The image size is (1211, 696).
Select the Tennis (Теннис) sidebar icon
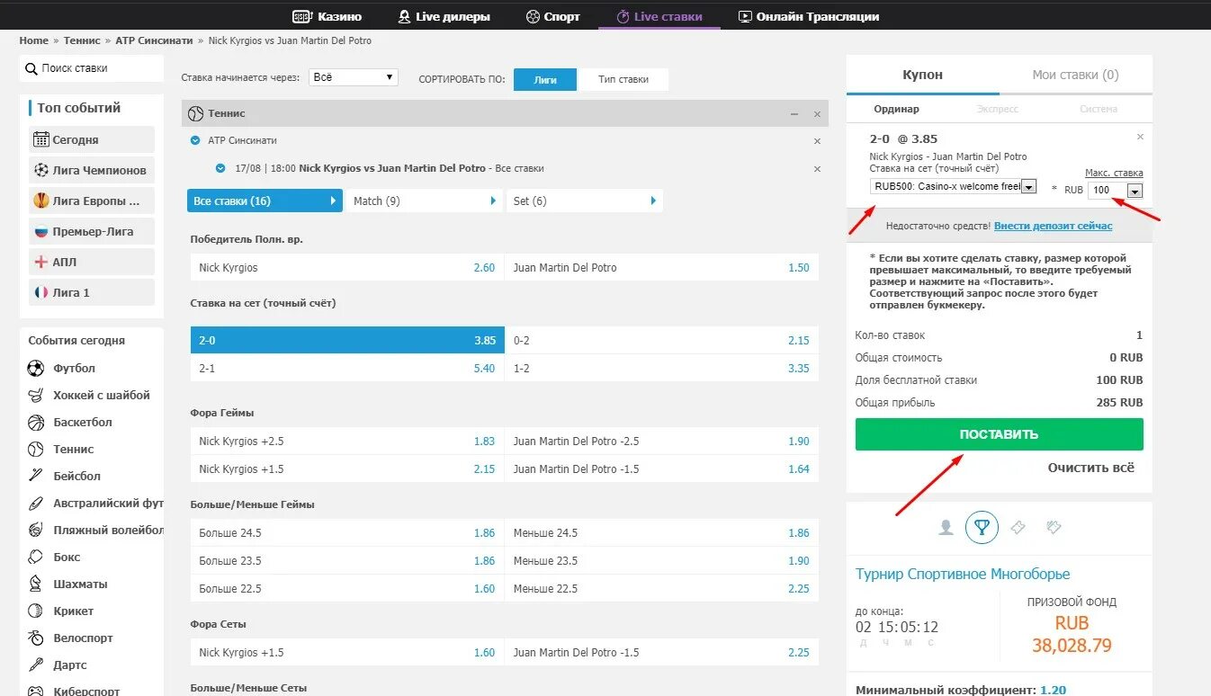(x=36, y=449)
